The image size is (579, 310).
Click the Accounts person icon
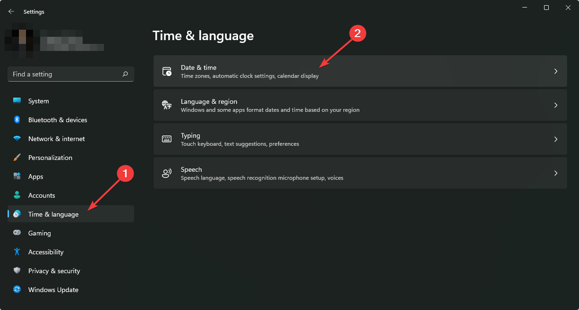[17, 195]
